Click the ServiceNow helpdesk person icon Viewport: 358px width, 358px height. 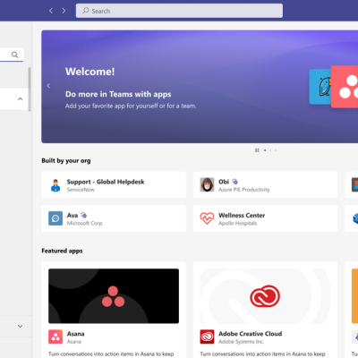pos(55,185)
